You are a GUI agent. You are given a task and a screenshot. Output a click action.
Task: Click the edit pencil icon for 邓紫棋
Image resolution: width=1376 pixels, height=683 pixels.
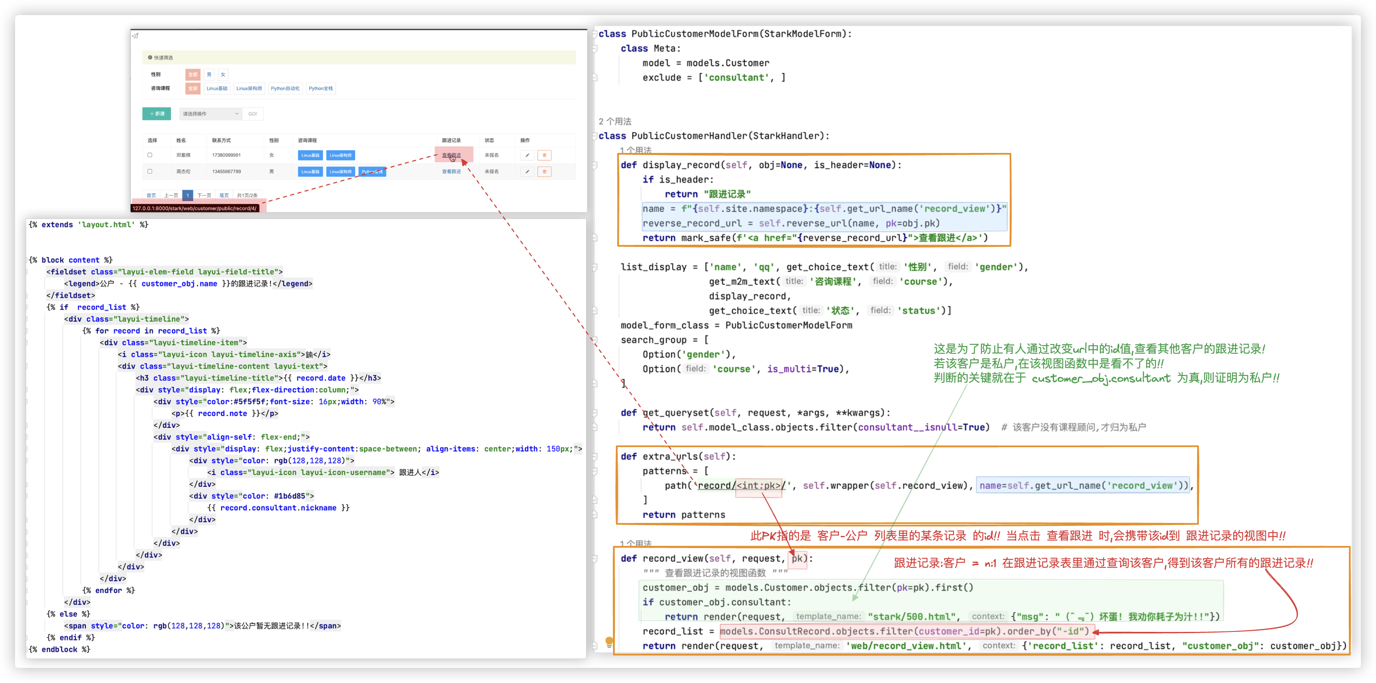pyautogui.click(x=527, y=155)
